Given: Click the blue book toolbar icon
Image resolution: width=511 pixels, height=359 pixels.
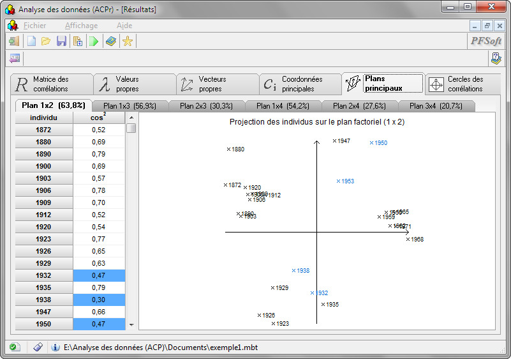Looking at the screenshot, I should (111, 42).
